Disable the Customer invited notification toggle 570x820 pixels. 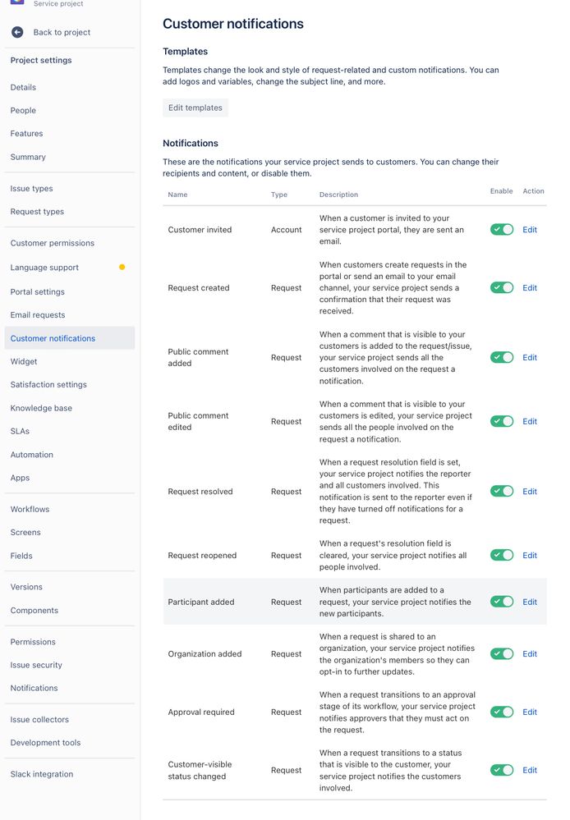coord(502,230)
